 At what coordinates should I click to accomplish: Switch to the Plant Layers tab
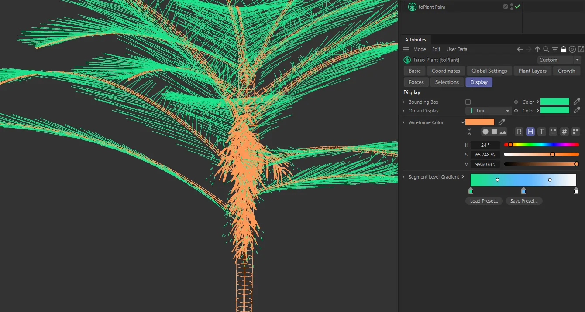click(532, 71)
